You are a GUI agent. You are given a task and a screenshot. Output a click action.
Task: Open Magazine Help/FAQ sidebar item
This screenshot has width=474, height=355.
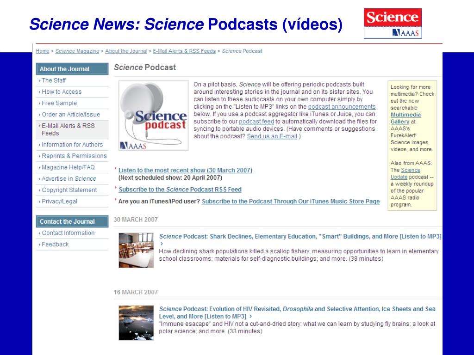coord(68,167)
